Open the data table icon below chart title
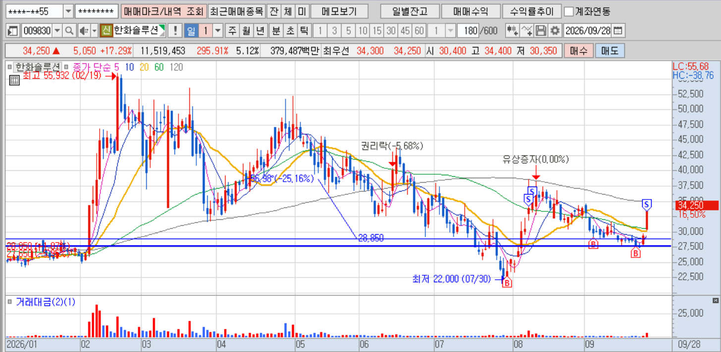 [14, 78]
